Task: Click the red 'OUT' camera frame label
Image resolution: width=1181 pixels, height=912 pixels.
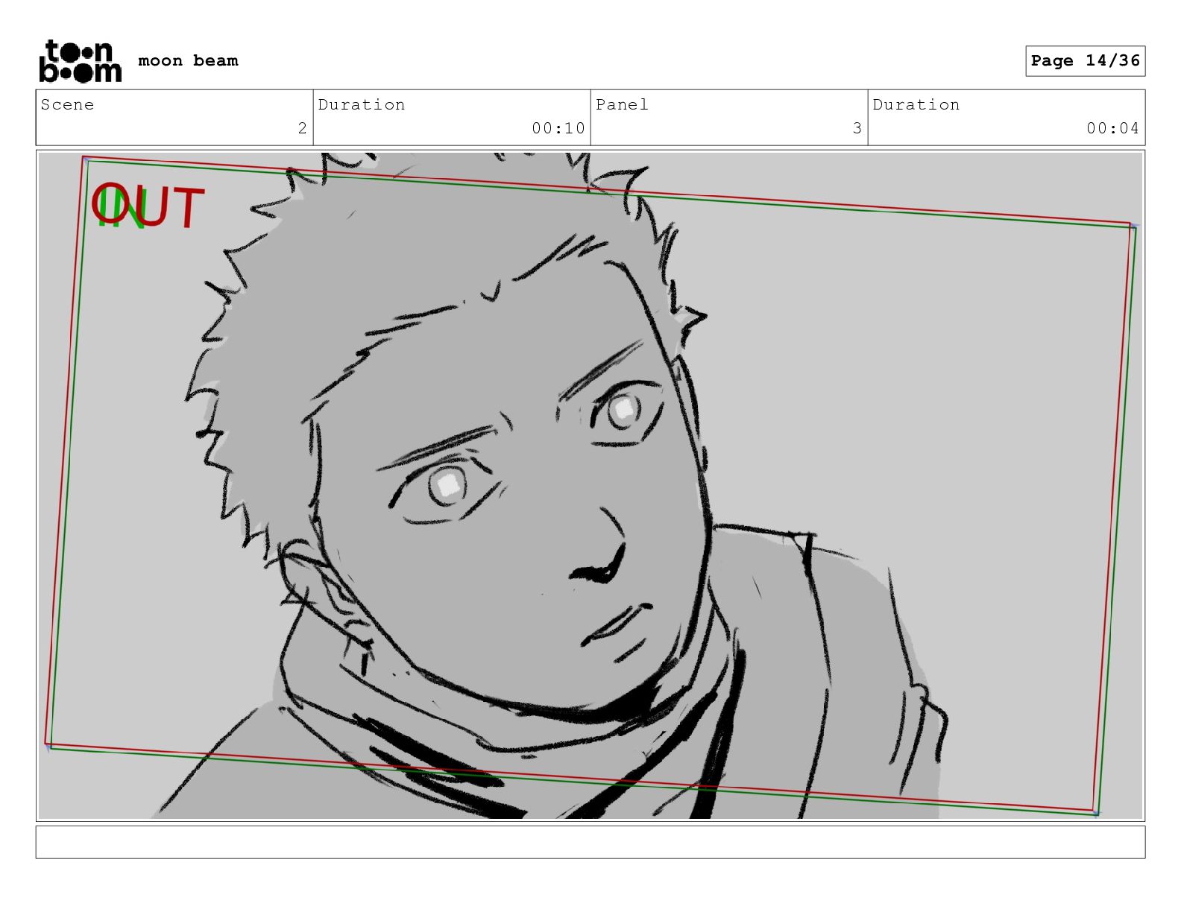Action: [x=149, y=205]
